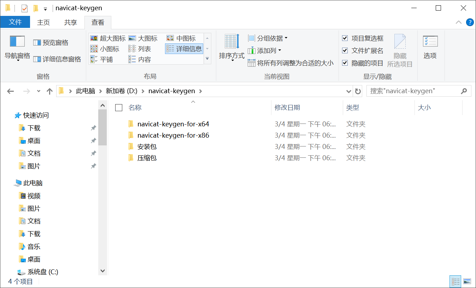Toggle Item check boxes option
Screen dimensions: 476x288
pyautogui.click(x=363, y=38)
